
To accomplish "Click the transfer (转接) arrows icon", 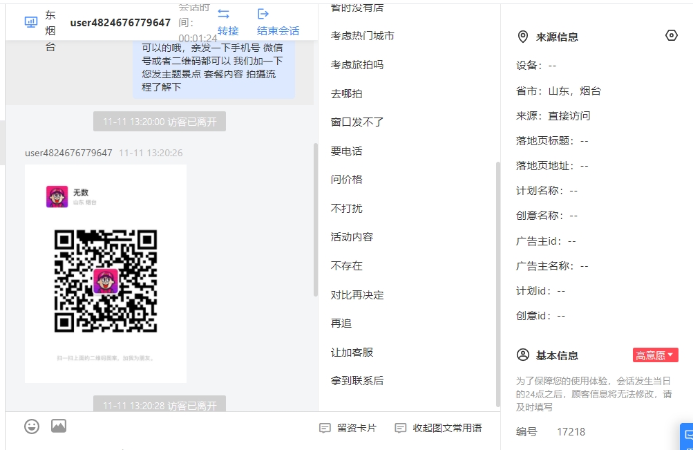I will 224,14.
